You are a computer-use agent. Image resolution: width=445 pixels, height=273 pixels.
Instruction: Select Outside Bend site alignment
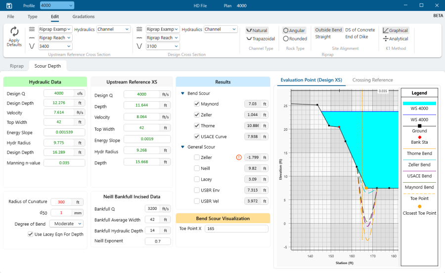pos(328,30)
